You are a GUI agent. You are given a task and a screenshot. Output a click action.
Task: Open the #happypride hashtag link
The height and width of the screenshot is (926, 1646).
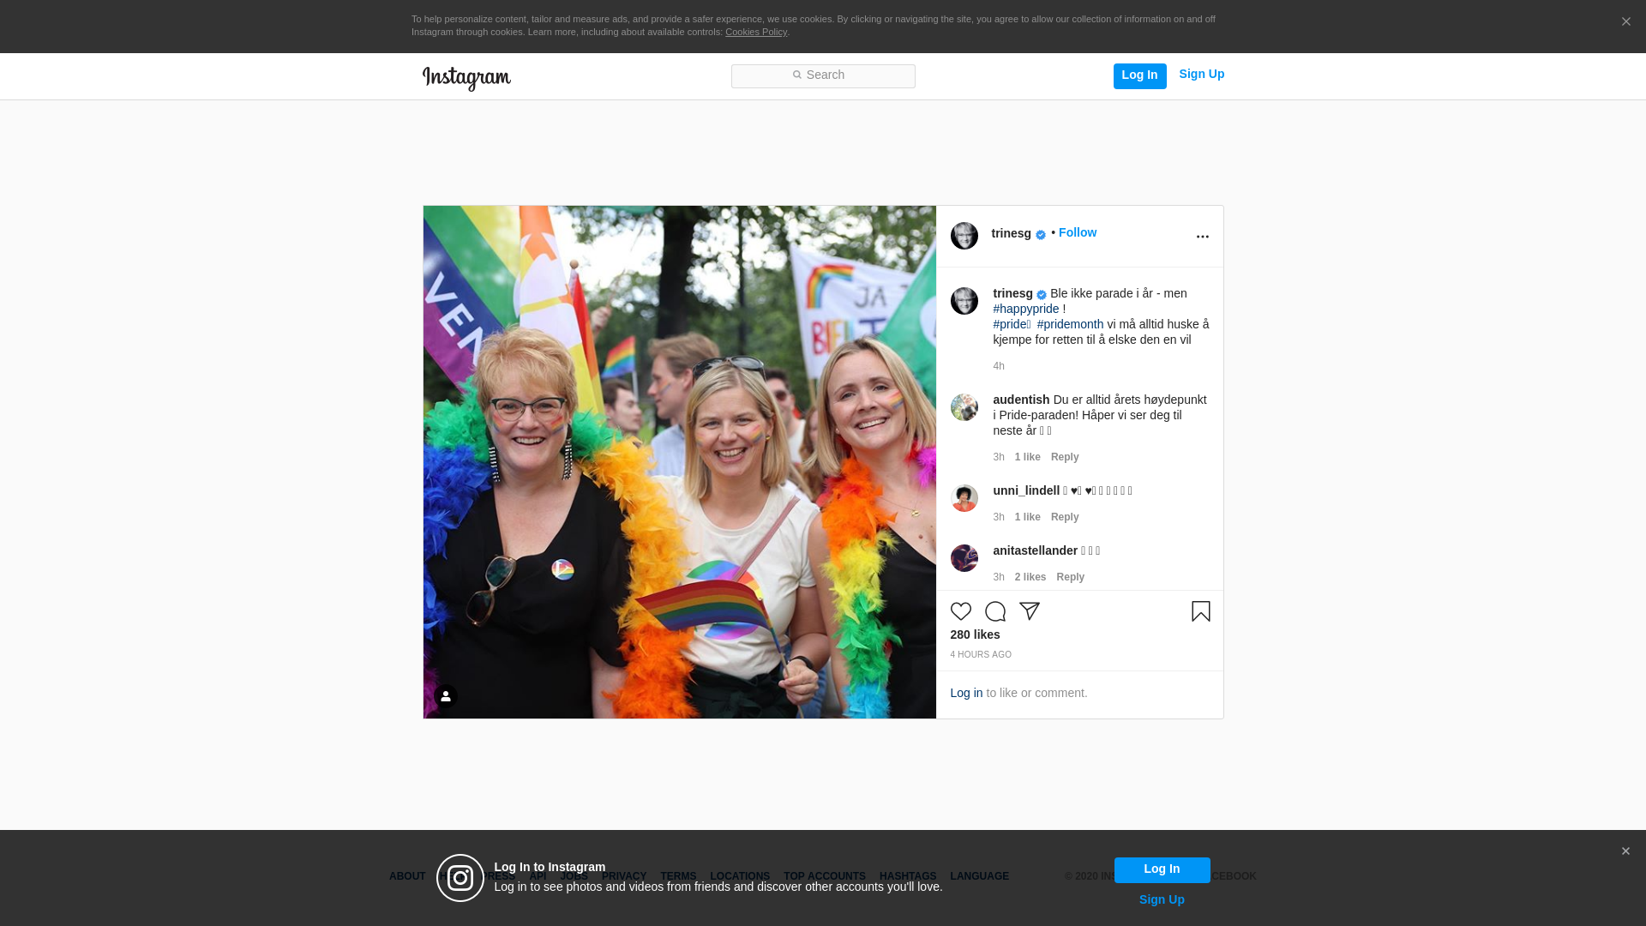click(x=1025, y=309)
